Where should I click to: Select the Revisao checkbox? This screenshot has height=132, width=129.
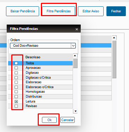[x=16, y=106]
